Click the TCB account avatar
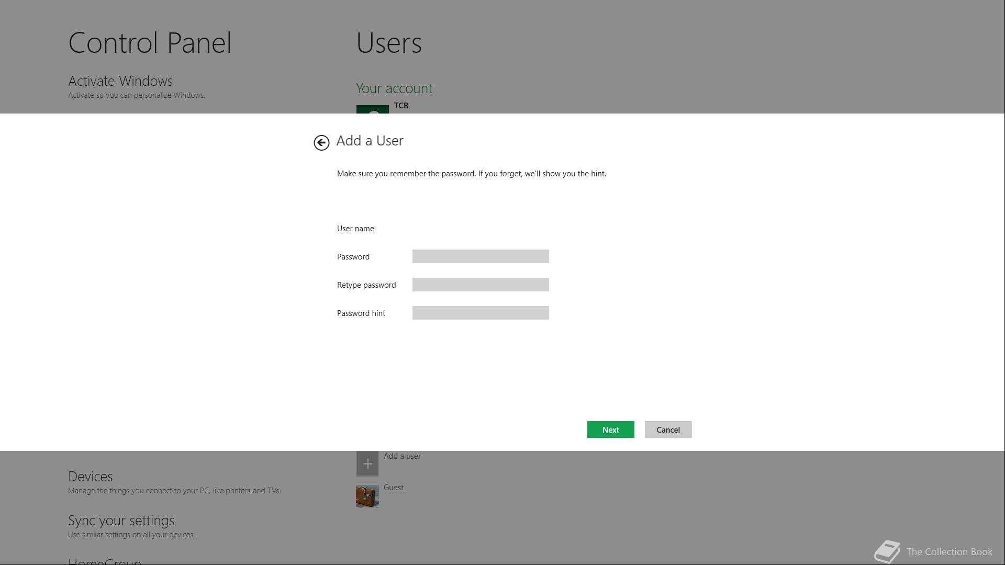 pyautogui.click(x=373, y=109)
